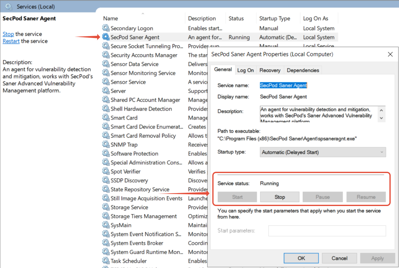Click the gear icon beside Task Scheduler

(x=106, y=261)
